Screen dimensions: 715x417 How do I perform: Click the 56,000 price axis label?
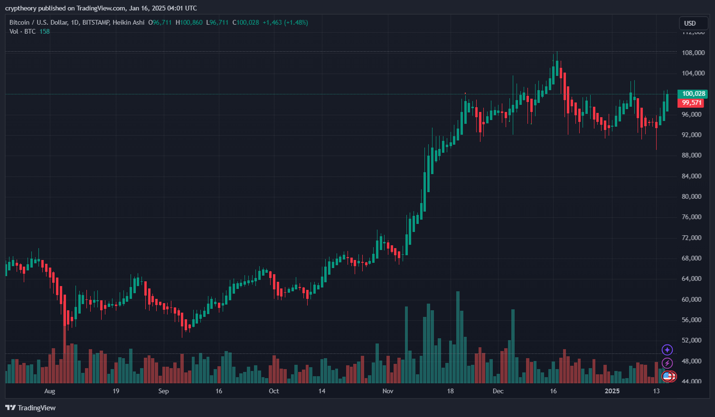[x=691, y=320]
